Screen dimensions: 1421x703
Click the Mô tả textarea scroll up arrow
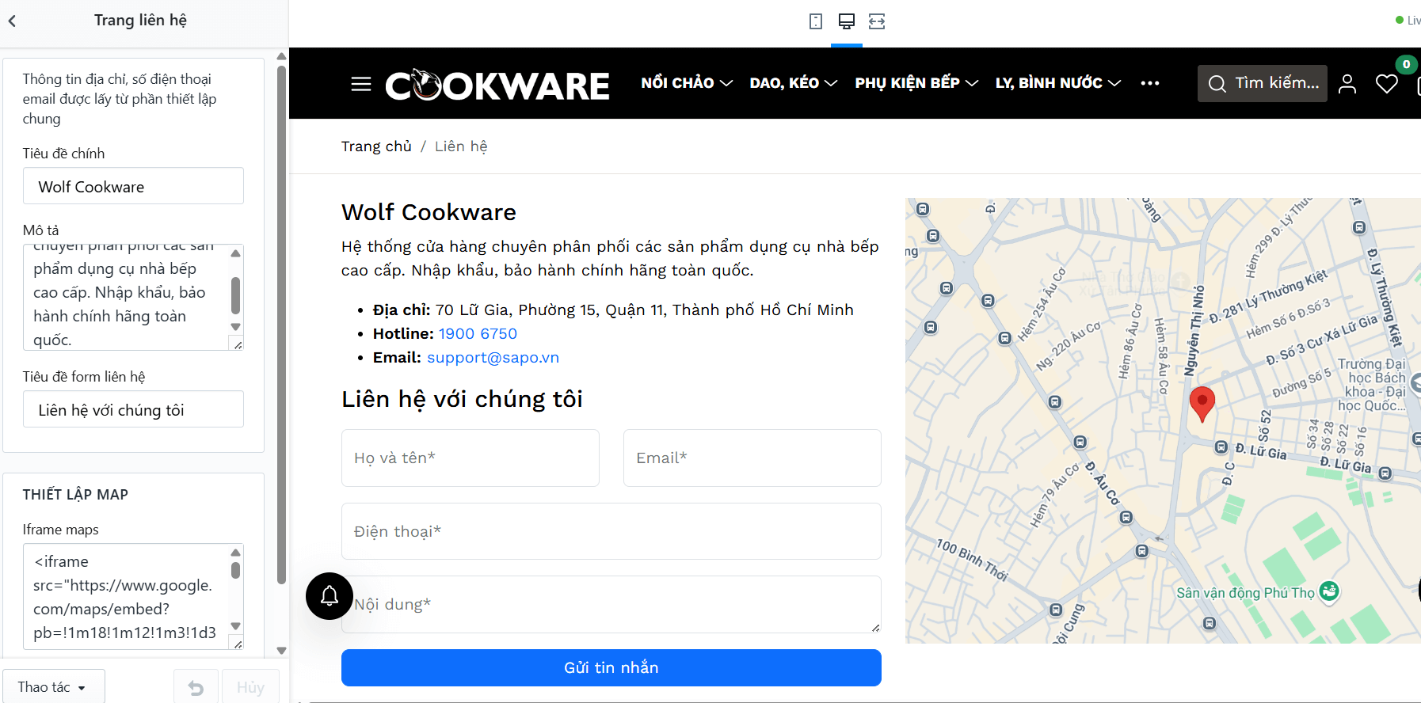coord(235,253)
